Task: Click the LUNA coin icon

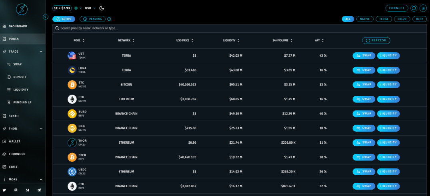Action: (72, 70)
